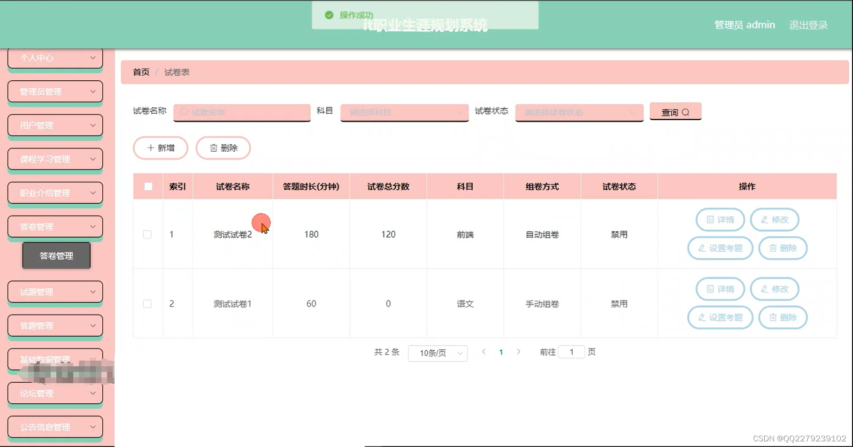
Task: Click 退出登录 at top right
Action: click(x=808, y=25)
